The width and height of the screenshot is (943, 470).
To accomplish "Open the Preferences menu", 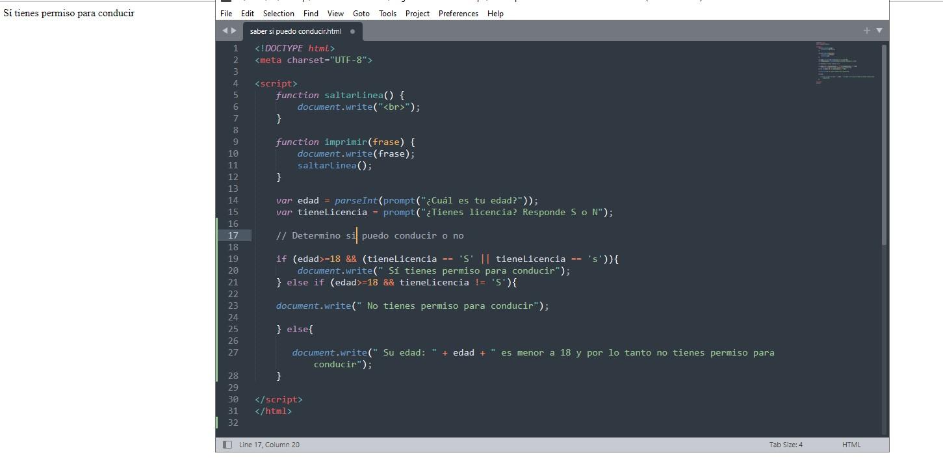I will (458, 13).
